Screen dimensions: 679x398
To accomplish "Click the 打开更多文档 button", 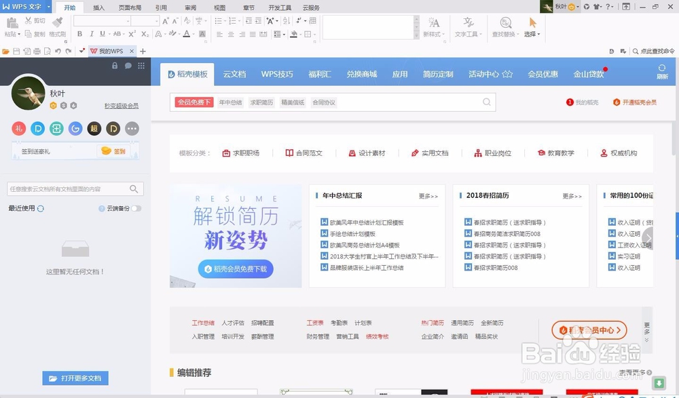I will tap(75, 378).
